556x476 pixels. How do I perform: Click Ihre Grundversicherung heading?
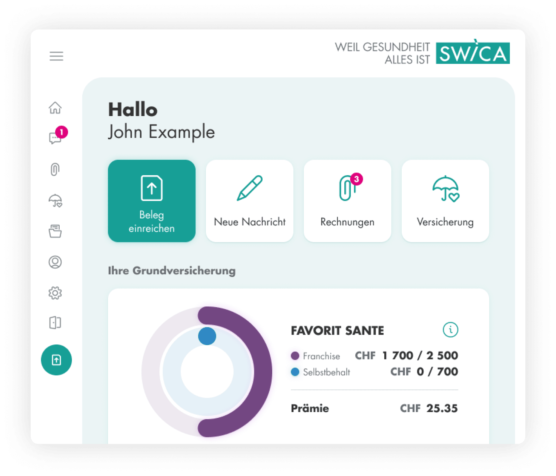(x=172, y=271)
